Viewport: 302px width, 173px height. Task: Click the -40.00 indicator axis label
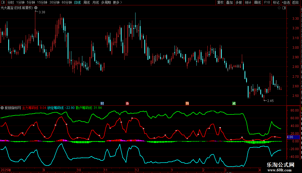click(294, 157)
